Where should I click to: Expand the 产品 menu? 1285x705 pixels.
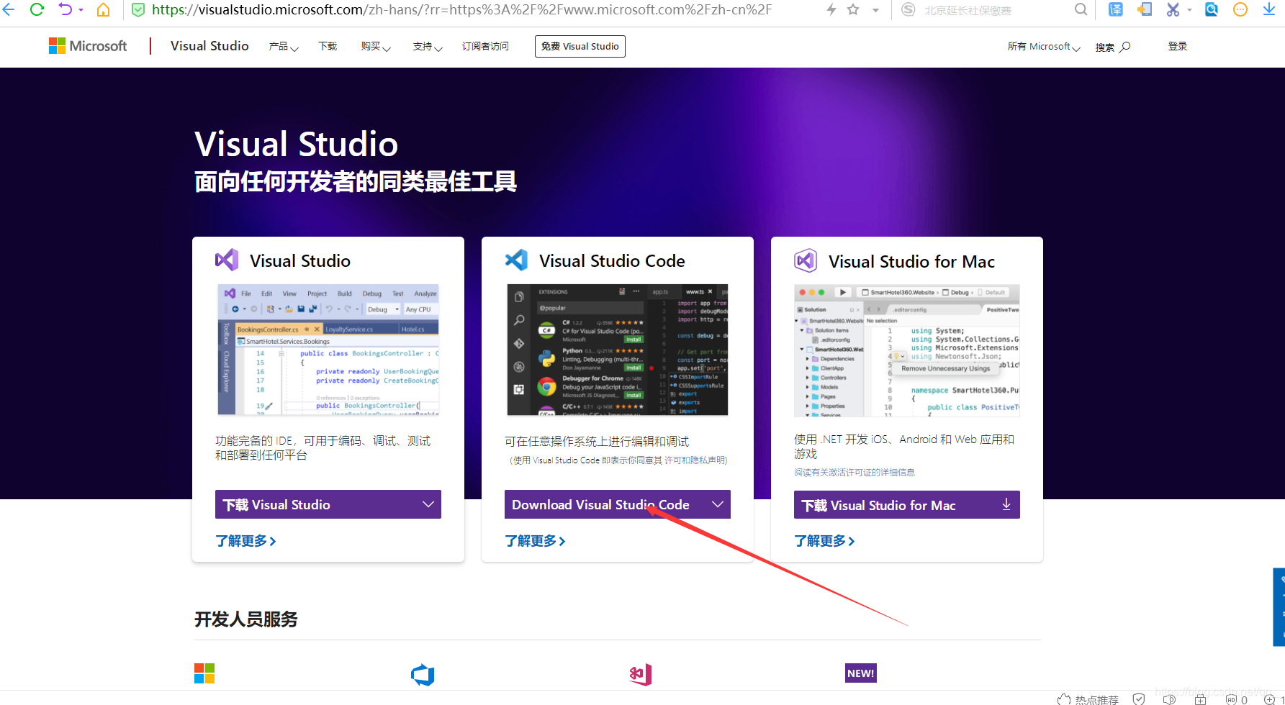click(x=284, y=46)
